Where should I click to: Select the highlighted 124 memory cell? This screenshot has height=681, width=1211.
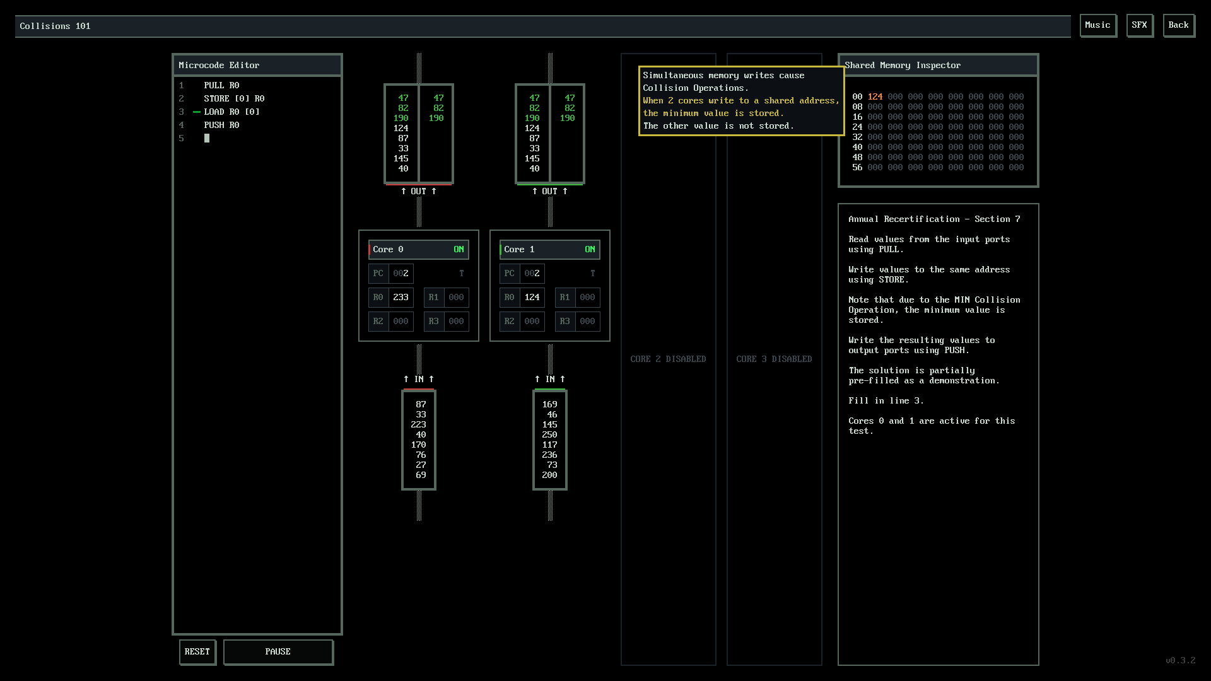[875, 96]
